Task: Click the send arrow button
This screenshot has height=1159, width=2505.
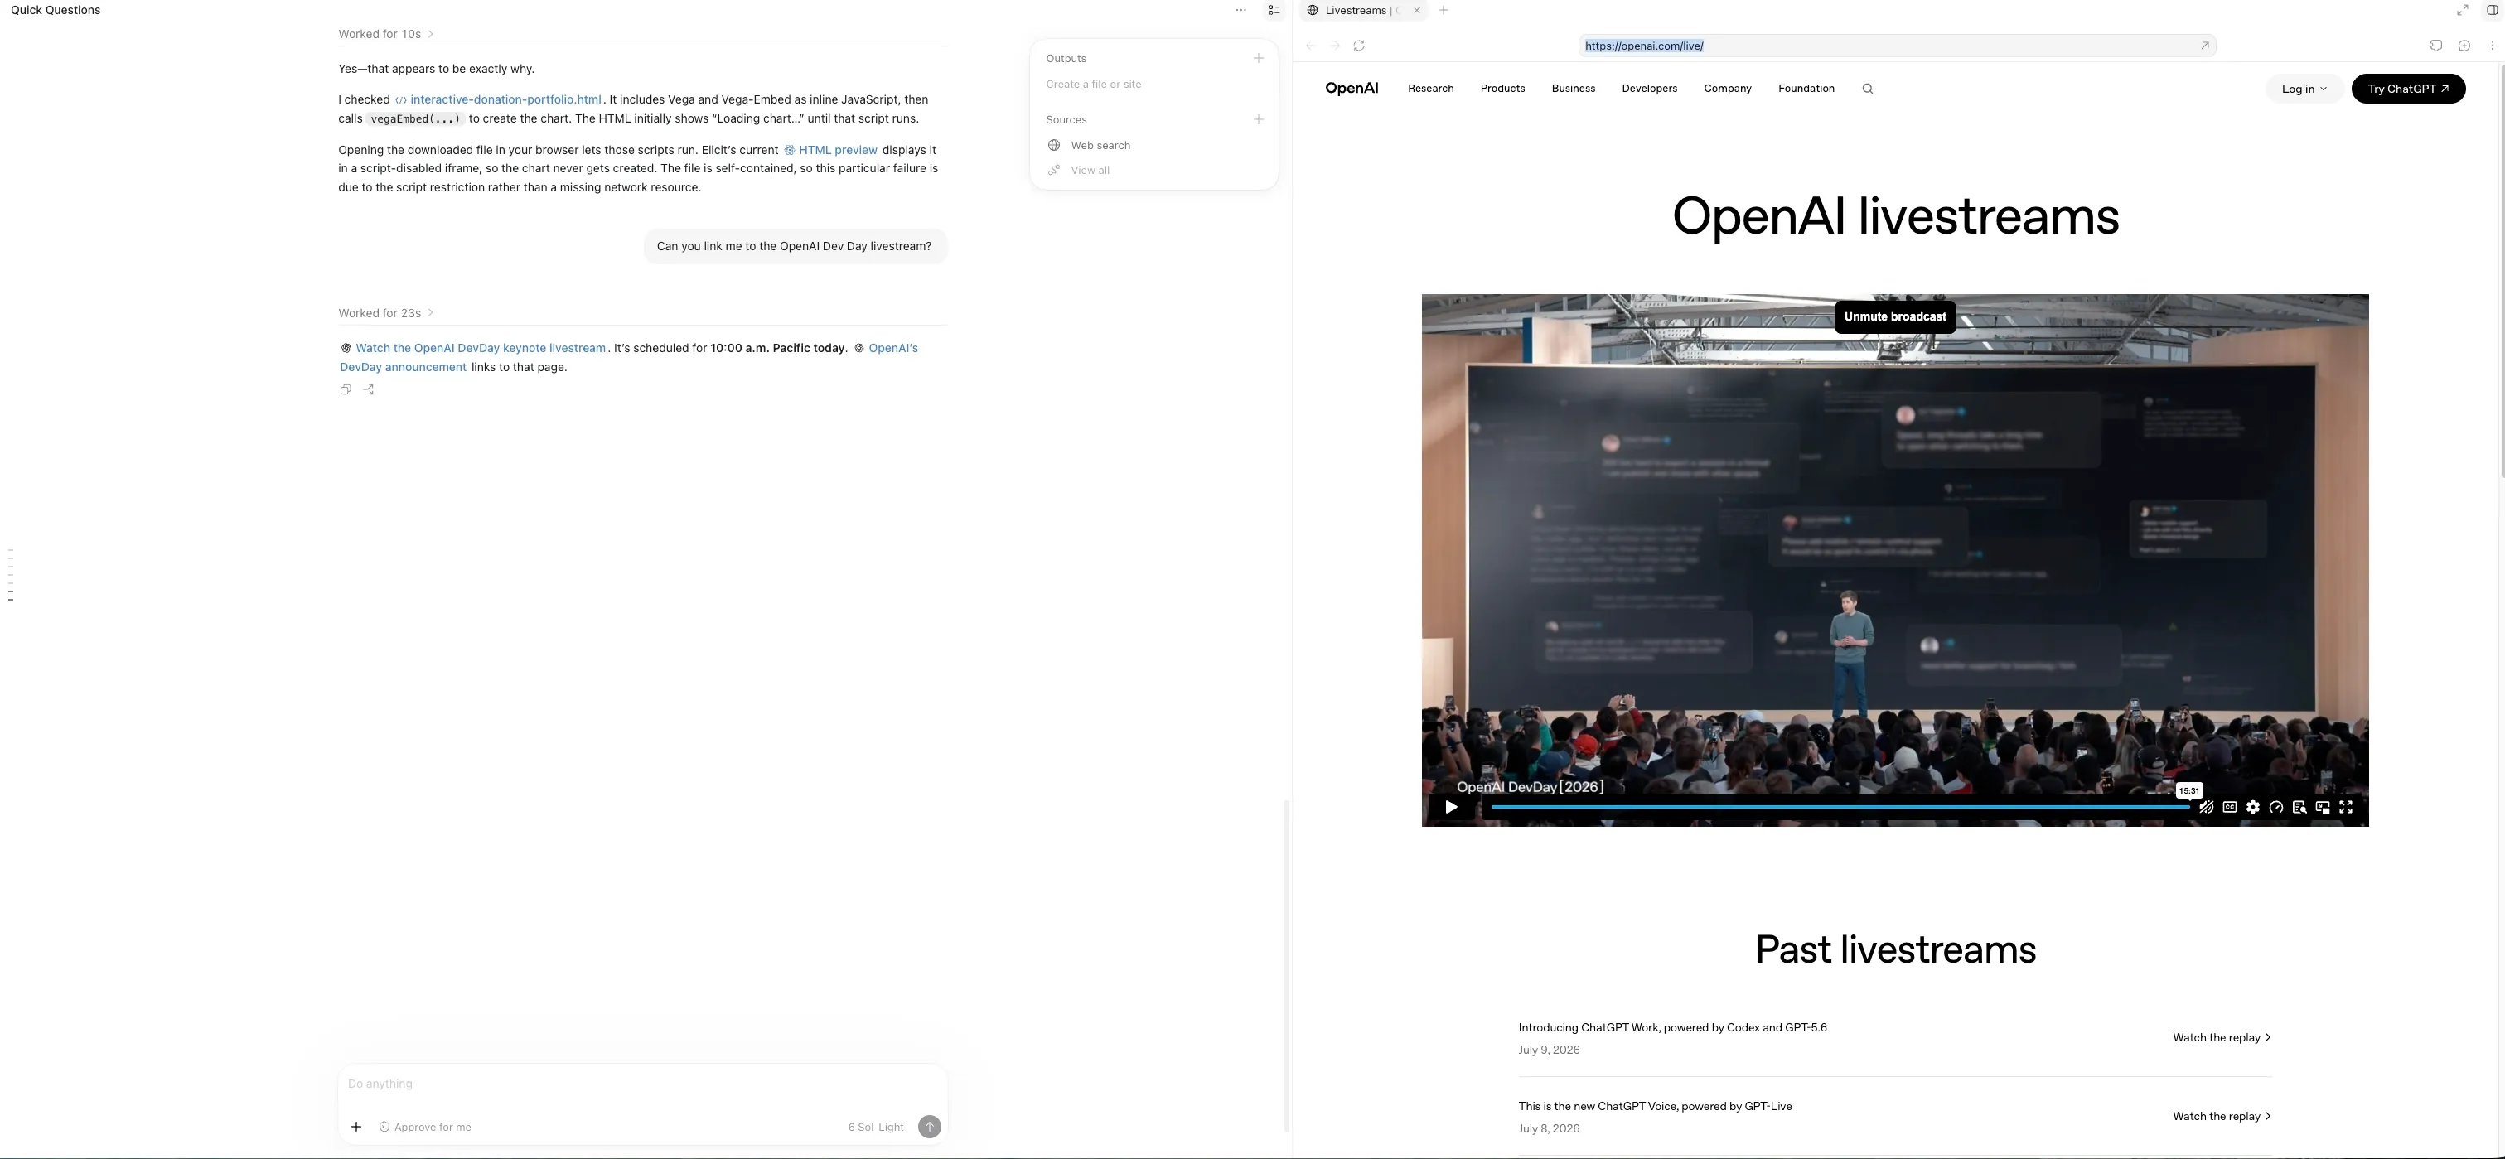Action: pos(930,1127)
